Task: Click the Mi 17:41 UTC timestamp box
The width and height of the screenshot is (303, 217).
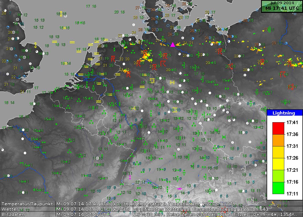Action: 282,8
